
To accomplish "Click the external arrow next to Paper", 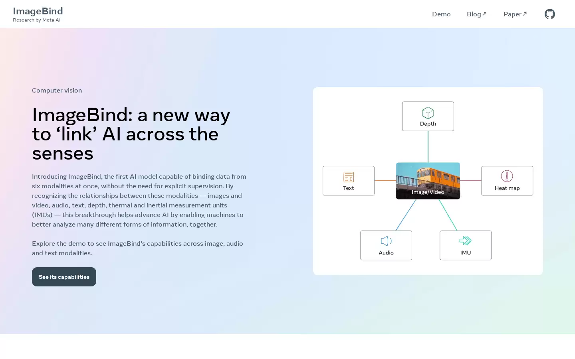I will click(525, 14).
